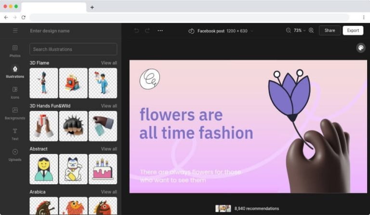
Task: Select the headline 'flowers are all time fashion'
Action: click(197, 124)
